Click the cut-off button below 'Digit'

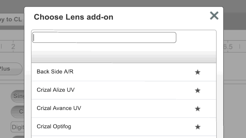point(18,137)
